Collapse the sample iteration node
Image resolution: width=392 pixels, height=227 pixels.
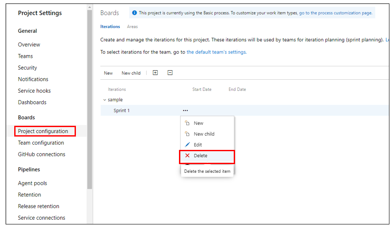pos(104,100)
